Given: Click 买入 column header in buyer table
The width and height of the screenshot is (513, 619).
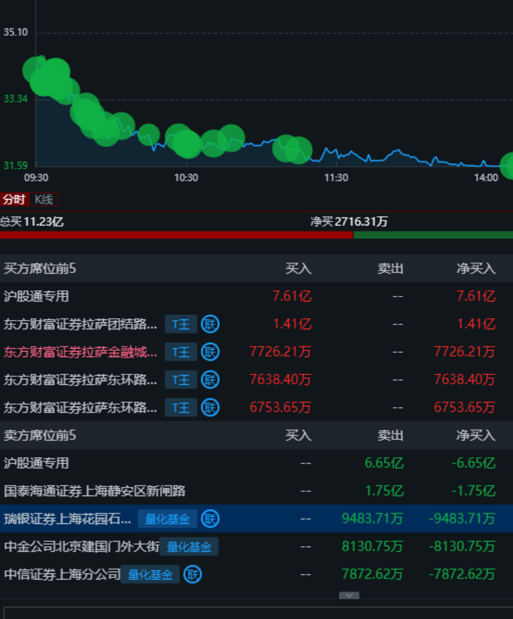Looking at the screenshot, I should (x=298, y=269).
